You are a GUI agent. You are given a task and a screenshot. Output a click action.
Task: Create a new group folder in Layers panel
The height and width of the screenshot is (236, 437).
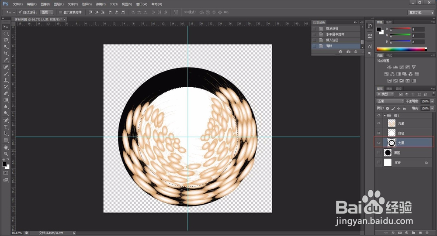413,233
